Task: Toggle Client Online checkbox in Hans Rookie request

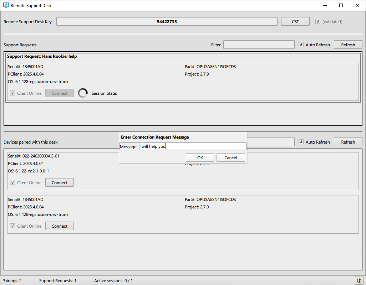Action: [12, 93]
